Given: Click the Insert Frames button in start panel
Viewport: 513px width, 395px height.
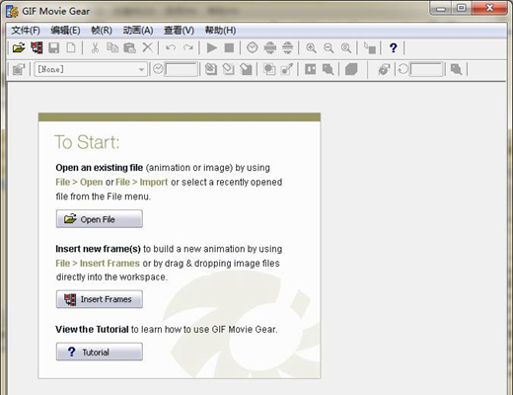Looking at the screenshot, I should [100, 299].
